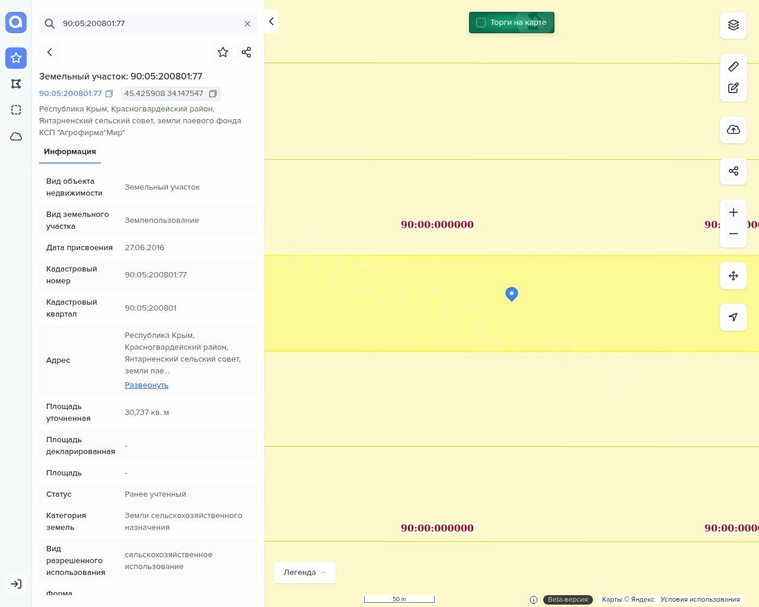
Task: Open the map drawing edit tool
Action: tap(734, 88)
